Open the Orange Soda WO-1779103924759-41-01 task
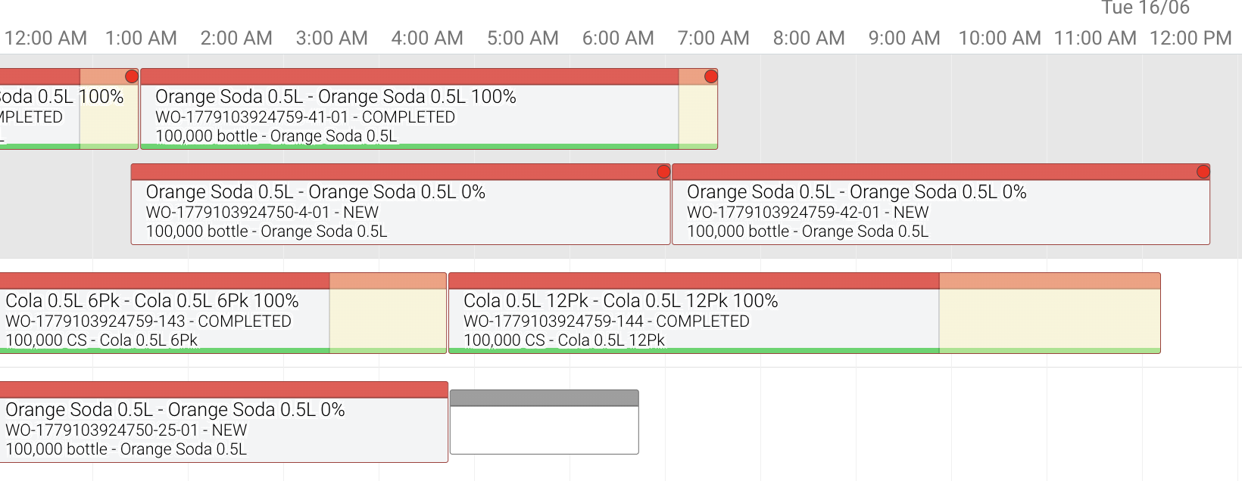 tap(429, 109)
